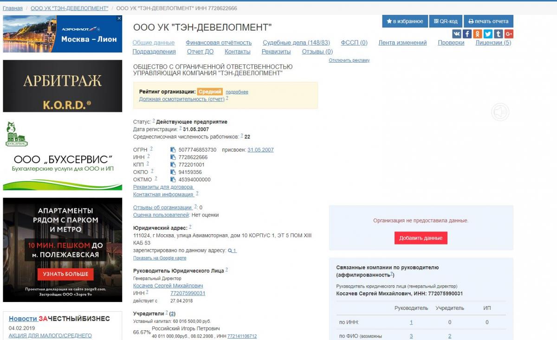The height and width of the screenshot is (340, 557).
Task: Share via the VK social icon
Action: [457, 34]
